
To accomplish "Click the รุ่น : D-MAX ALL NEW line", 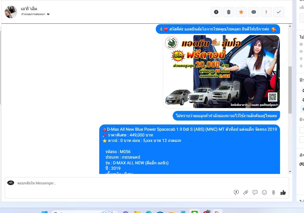I will click(137, 163).
